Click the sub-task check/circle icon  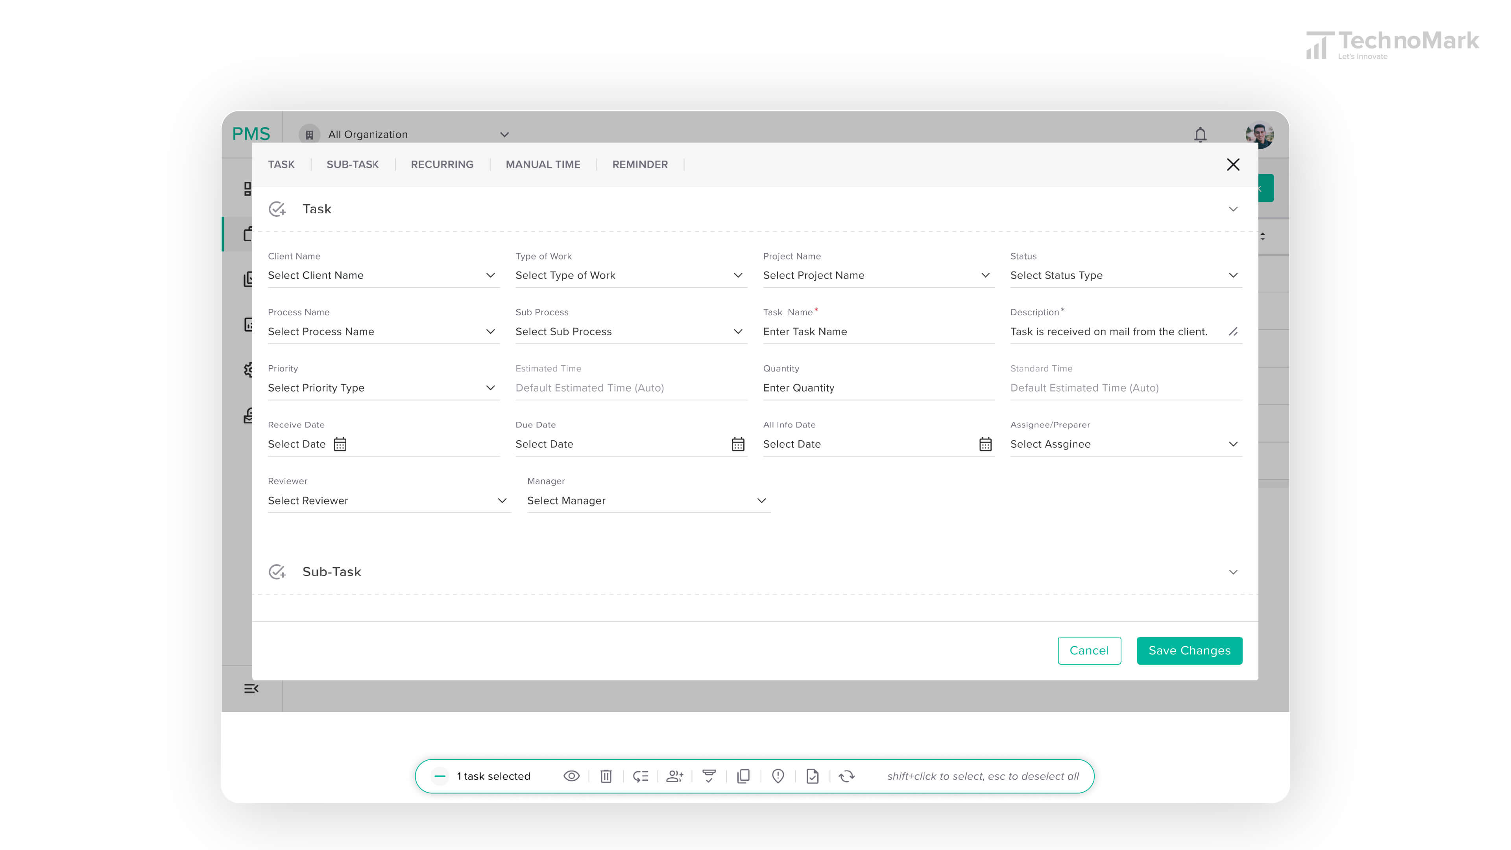tap(277, 572)
